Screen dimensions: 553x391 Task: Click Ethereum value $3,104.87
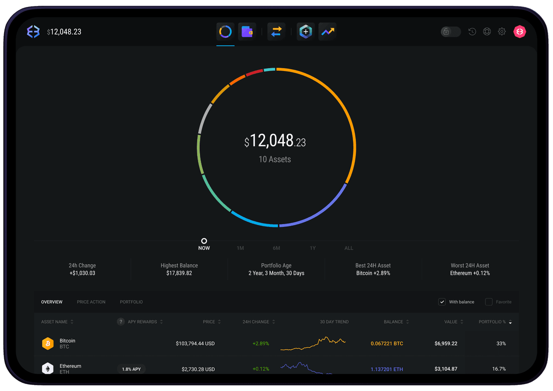pos(446,369)
